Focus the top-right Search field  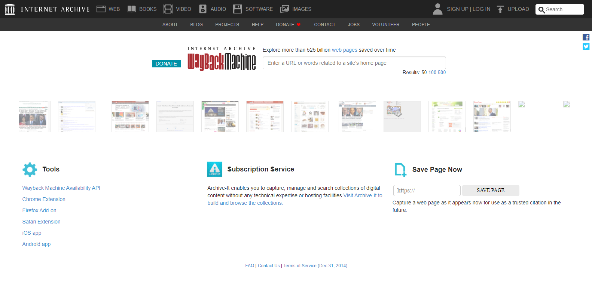[x=560, y=9]
